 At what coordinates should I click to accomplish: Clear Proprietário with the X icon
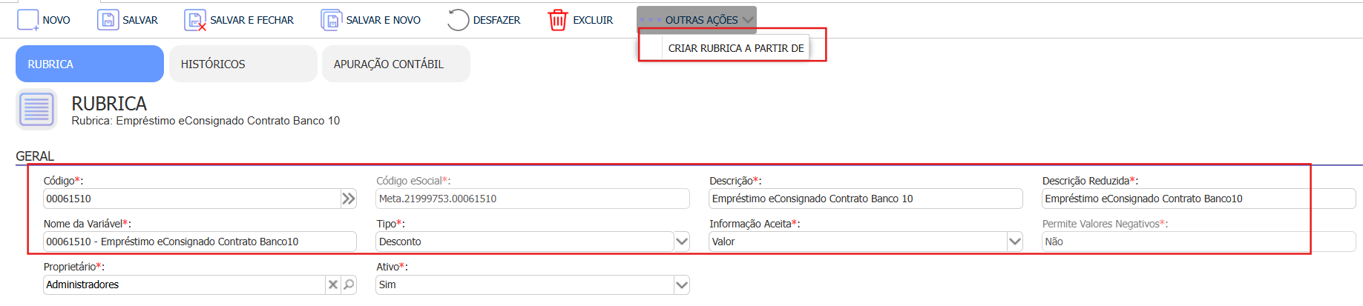pyautogui.click(x=333, y=285)
